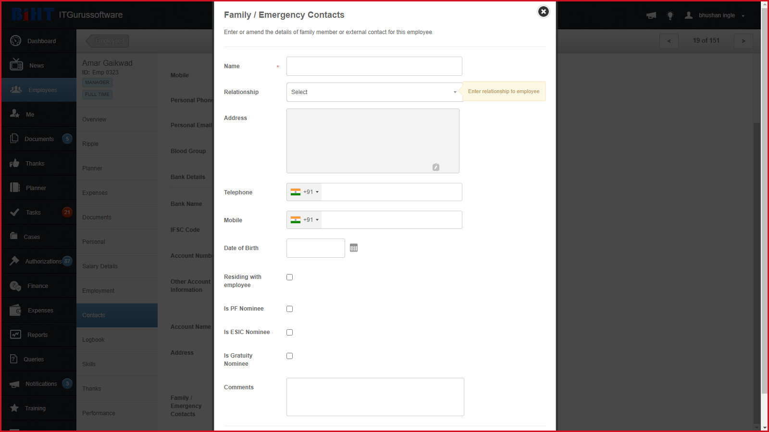Open the employee Planner section link
Screen dimensions: 769x432
click(117, 168)
